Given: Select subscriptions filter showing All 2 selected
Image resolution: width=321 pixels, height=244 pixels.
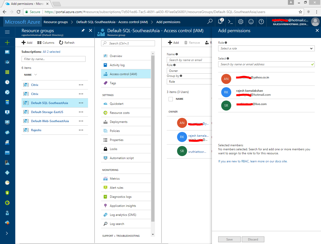Looking at the screenshot, I should pyautogui.click(x=51, y=52).
